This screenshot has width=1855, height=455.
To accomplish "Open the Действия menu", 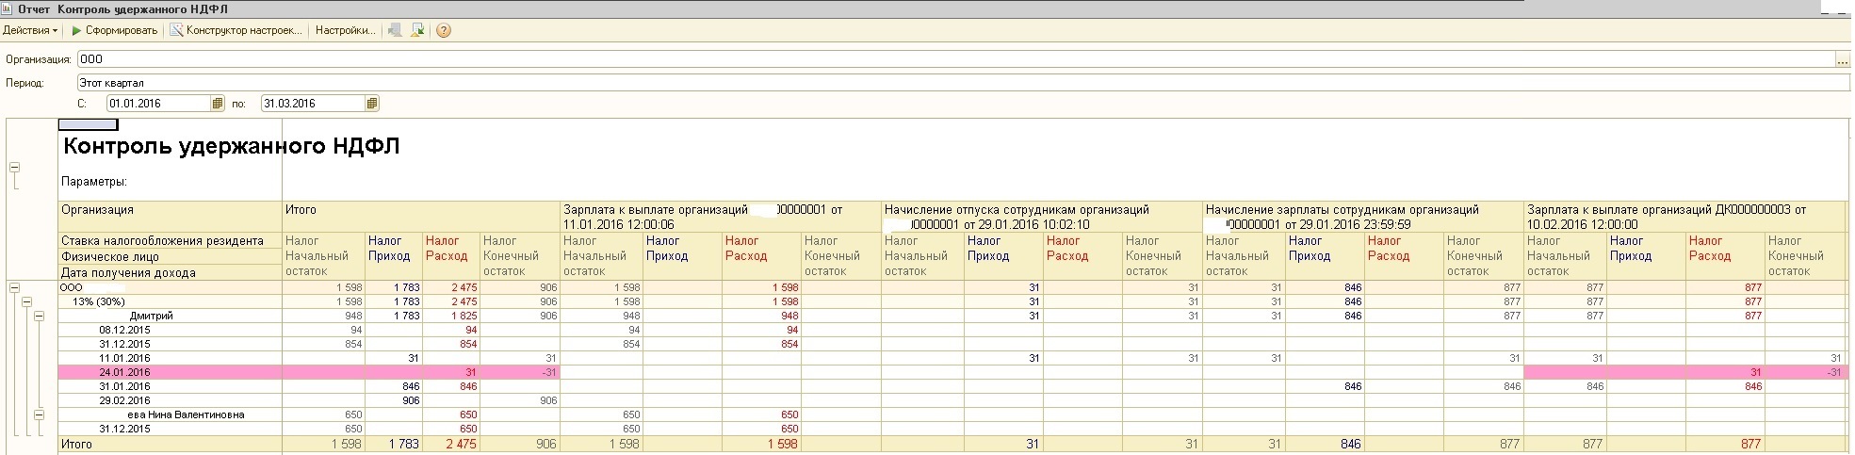I will (x=30, y=30).
